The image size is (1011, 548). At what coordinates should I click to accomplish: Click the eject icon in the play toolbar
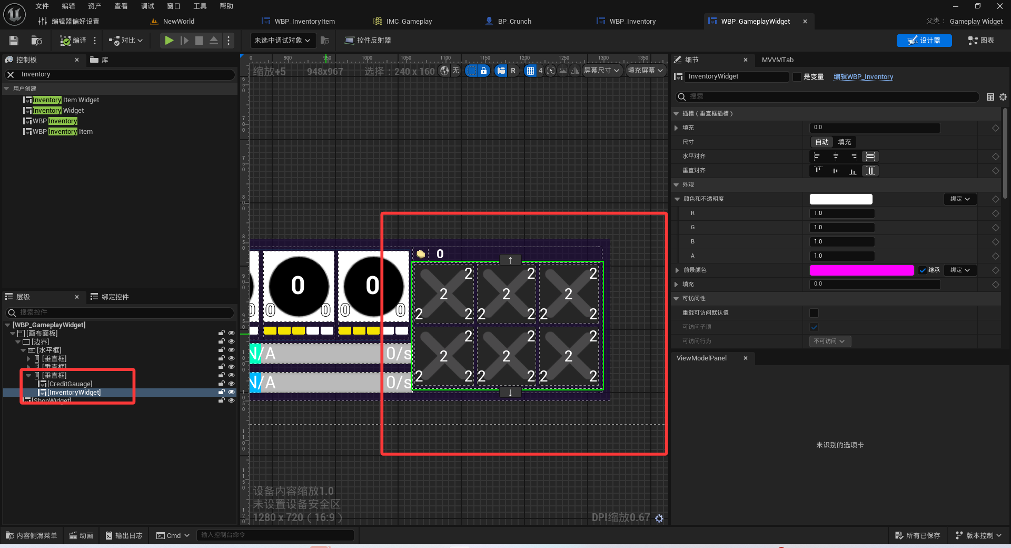pyautogui.click(x=214, y=41)
